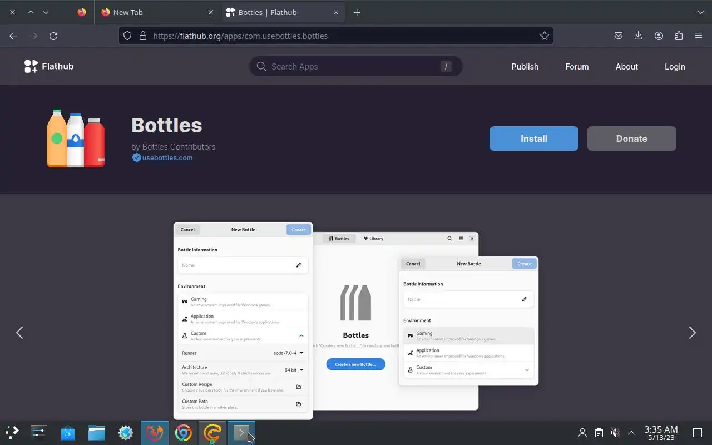View site security lock info
Image resolution: width=712 pixels, height=445 pixels.
143,36
